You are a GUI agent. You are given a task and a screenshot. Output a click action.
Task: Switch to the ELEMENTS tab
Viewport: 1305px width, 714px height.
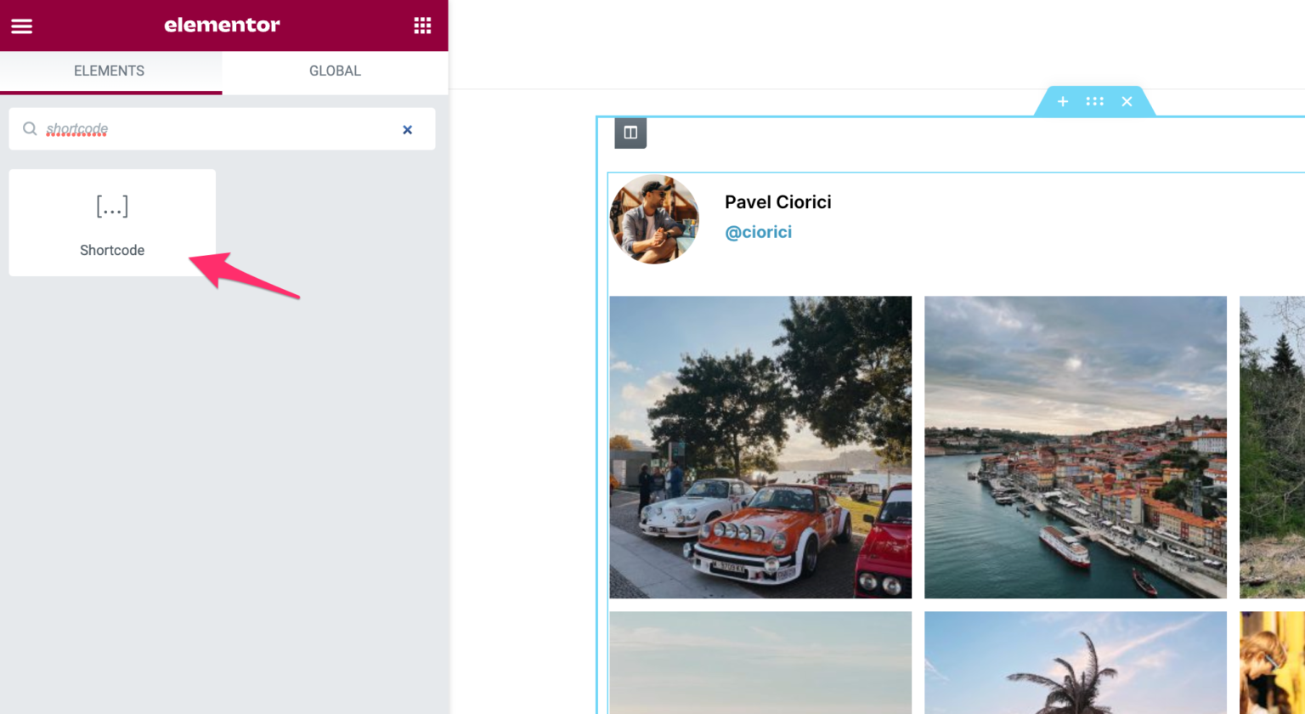pyautogui.click(x=110, y=71)
